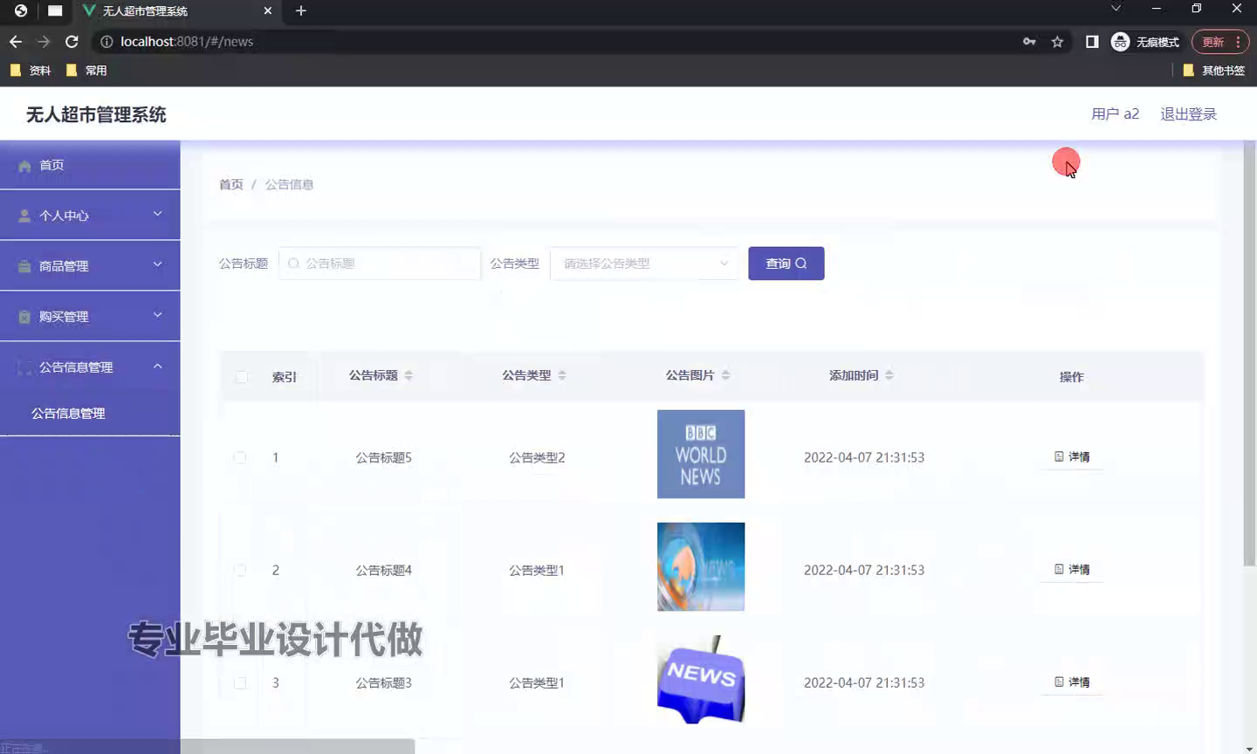Click the home icon beside 首页
The width and height of the screenshot is (1257, 754).
24,166
